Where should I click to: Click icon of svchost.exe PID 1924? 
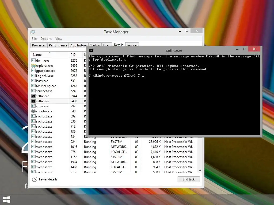click(x=33, y=161)
